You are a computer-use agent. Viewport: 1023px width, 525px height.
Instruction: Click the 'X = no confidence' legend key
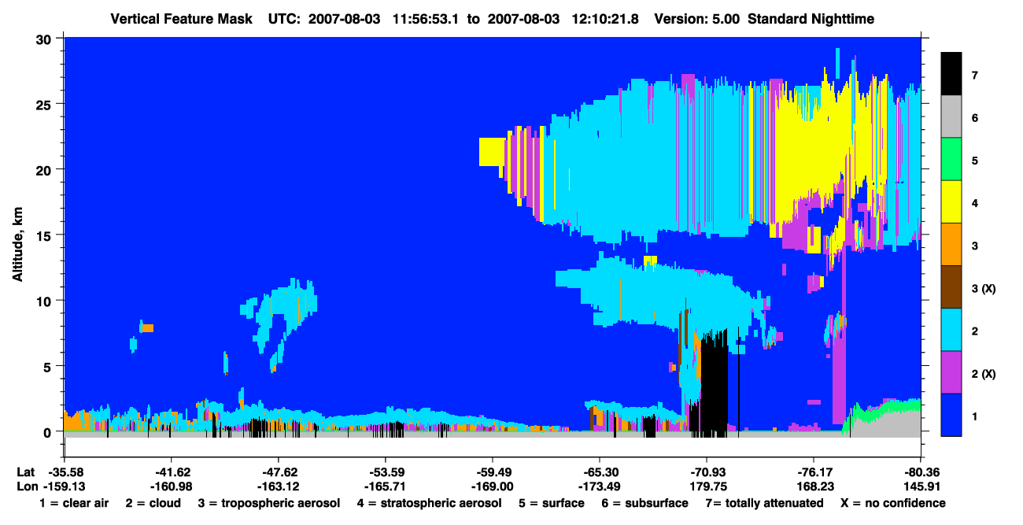pyautogui.click(x=893, y=503)
